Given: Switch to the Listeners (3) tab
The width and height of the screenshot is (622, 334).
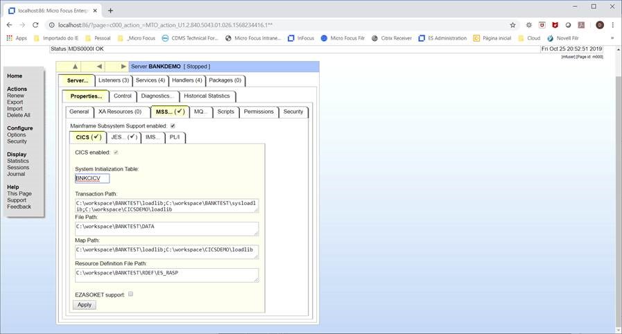Looking at the screenshot, I should point(114,80).
